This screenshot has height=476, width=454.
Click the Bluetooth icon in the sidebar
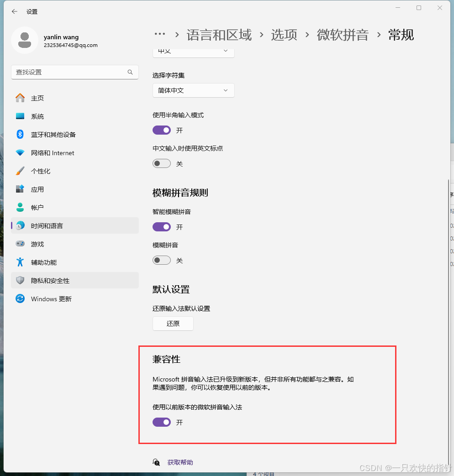[20, 134]
